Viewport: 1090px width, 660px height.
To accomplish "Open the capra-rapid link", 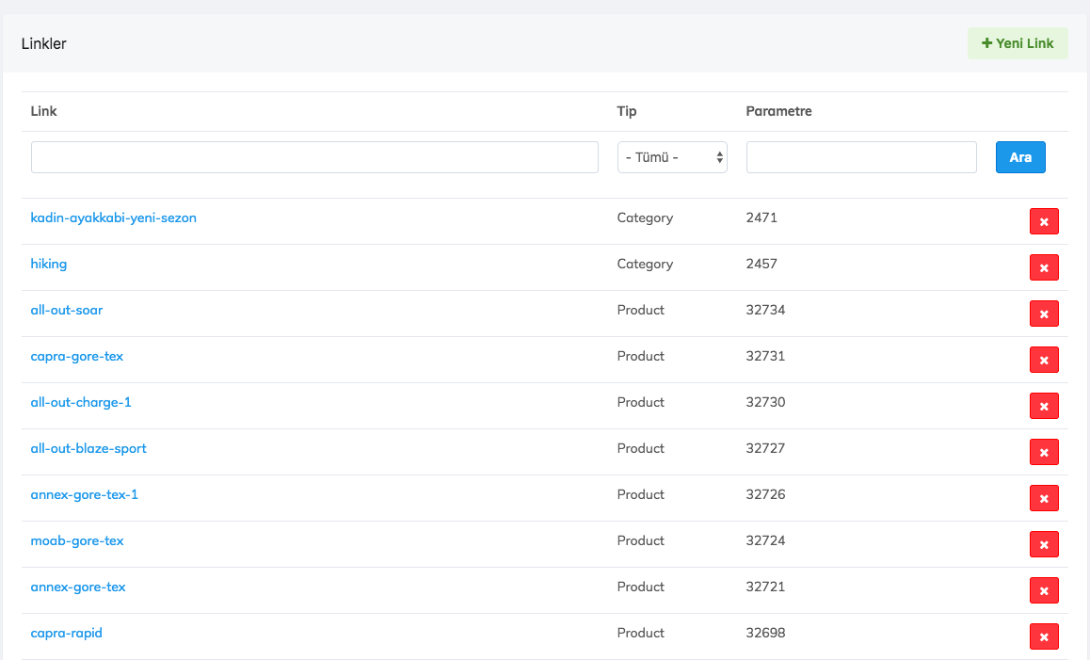I will tap(67, 633).
